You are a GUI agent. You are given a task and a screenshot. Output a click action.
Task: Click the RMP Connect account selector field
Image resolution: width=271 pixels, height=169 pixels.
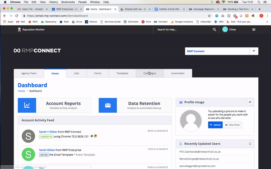(217, 51)
